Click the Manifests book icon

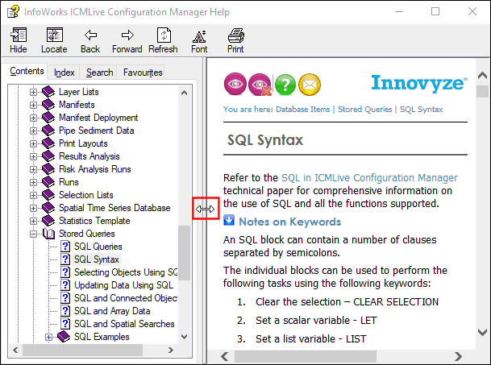48,105
